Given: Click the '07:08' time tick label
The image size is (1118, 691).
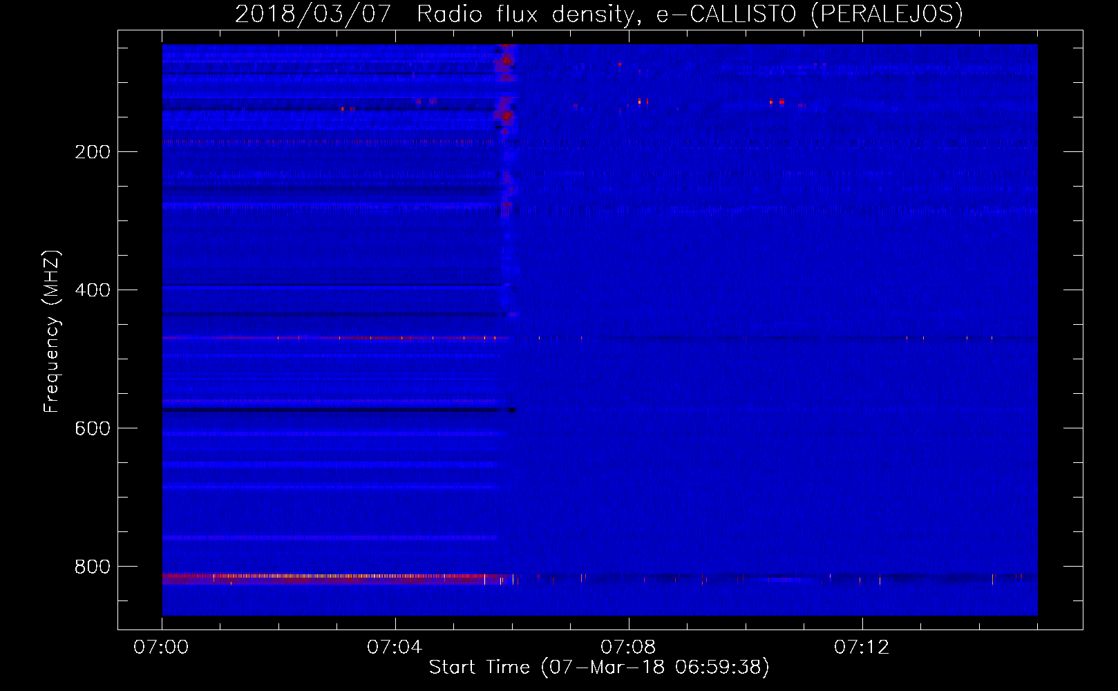Looking at the screenshot, I should pos(629,647).
